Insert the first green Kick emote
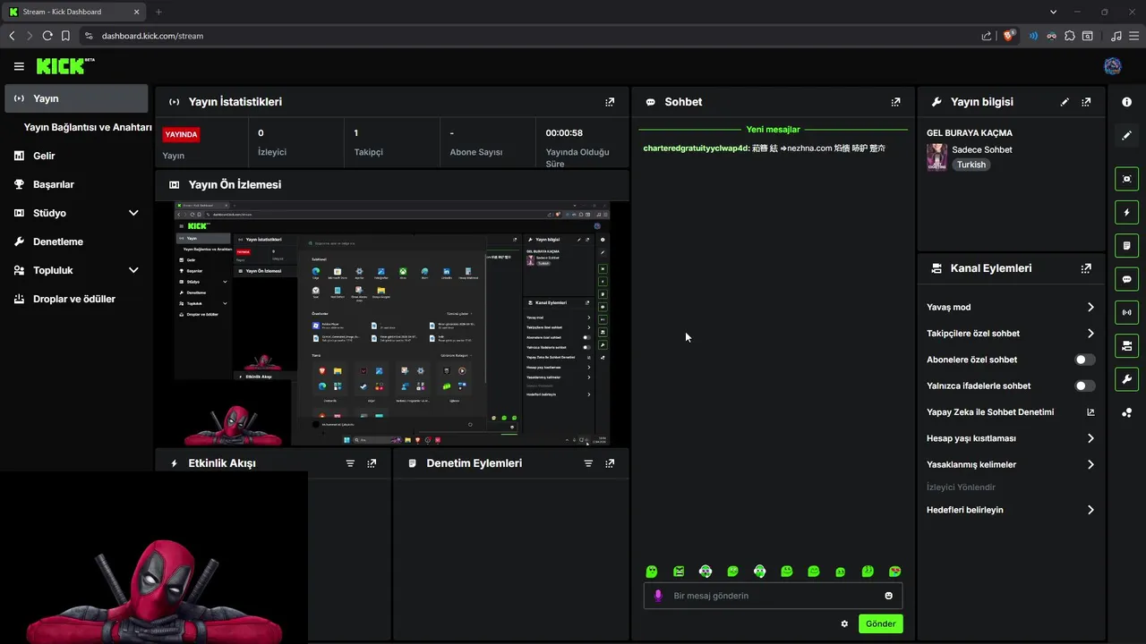 [652, 572]
